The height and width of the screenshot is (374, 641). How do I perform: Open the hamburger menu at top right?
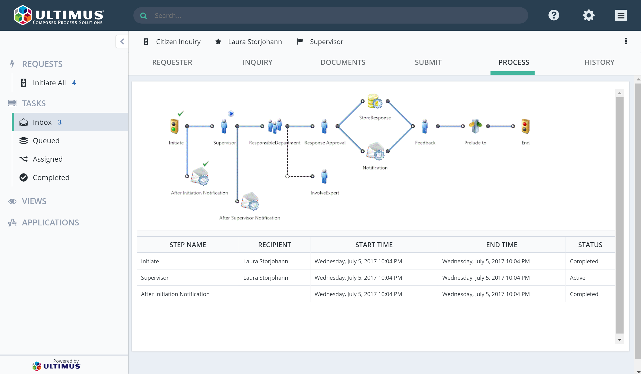coord(621,15)
